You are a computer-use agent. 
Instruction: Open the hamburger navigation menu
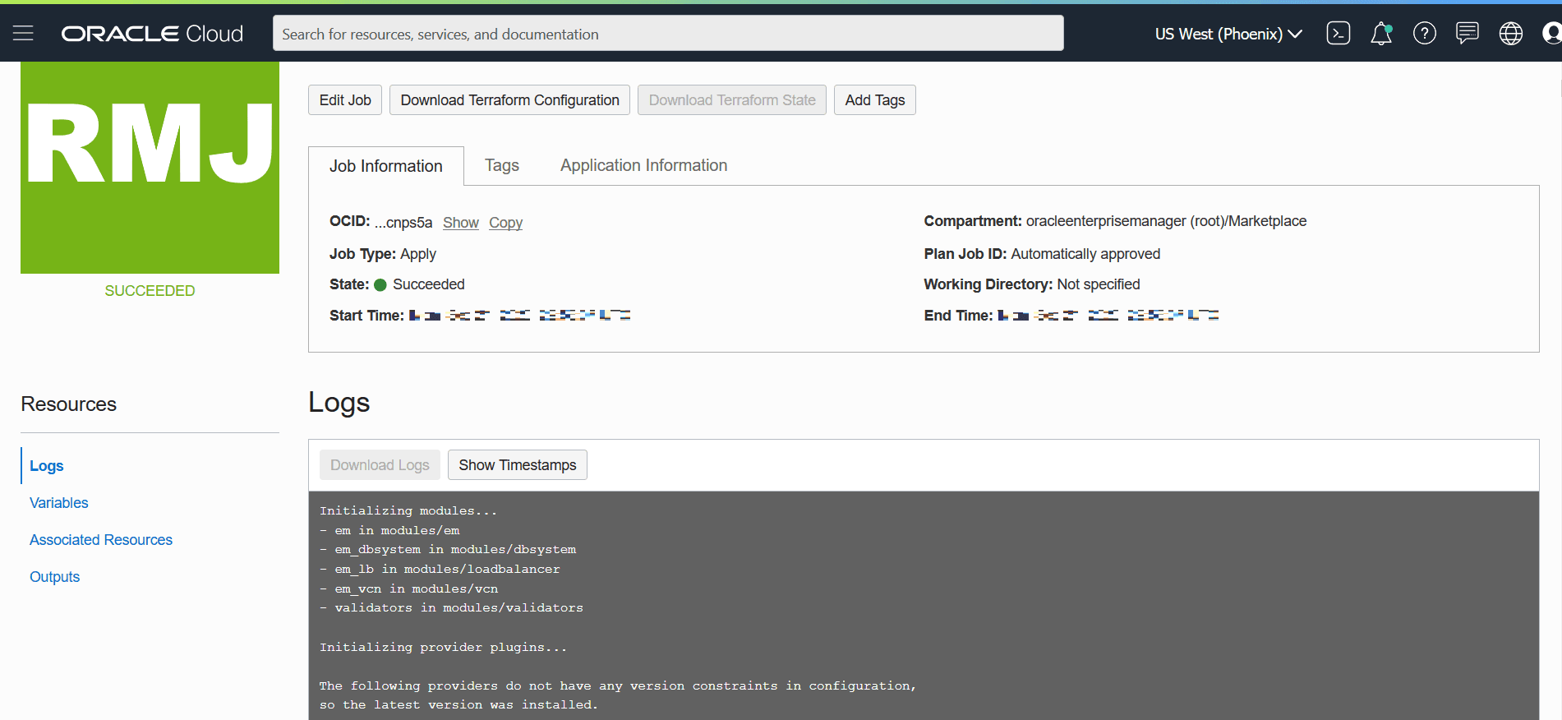tap(23, 34)
